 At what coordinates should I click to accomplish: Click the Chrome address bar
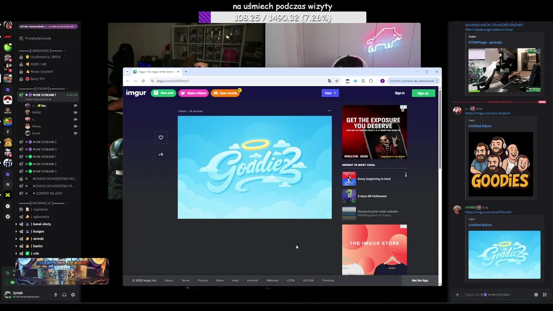pyautogui.click(x=240, y=81)
